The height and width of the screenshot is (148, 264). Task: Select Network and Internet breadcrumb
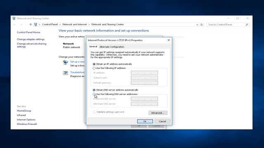pyautogui.click(x=75, y=24)
